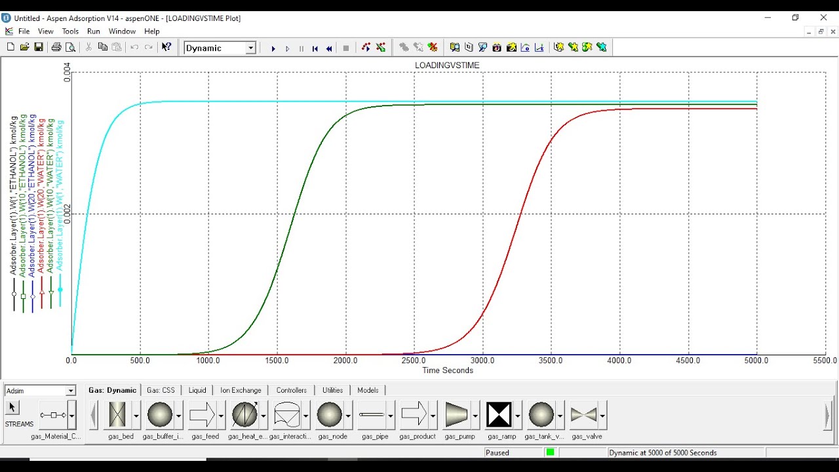Open the Adsim library dropdown
This screenshot has height=472, width=839.
coord(71,391)
